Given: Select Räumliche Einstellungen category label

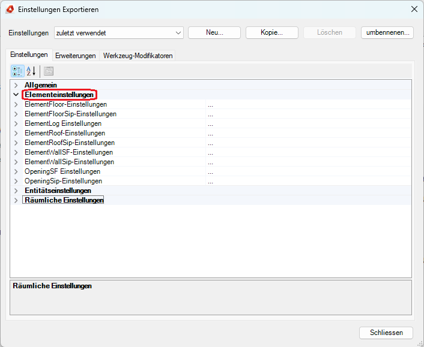Looking at the screenshot, I should click(64, 200).
